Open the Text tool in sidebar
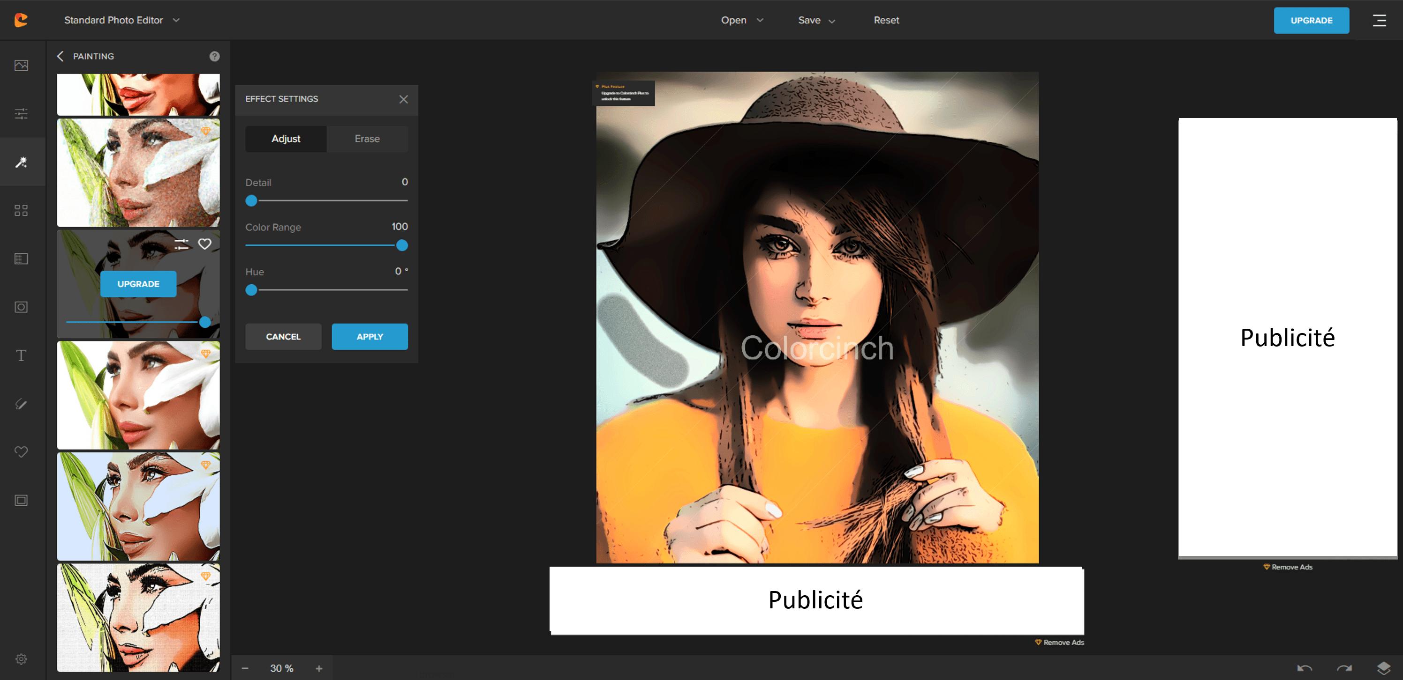This screenshot has height=680, width=1403. click(21, 356)
